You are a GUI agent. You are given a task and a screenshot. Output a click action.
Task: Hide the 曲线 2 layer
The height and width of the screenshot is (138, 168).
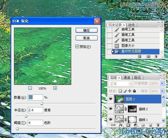coord(111,109)
